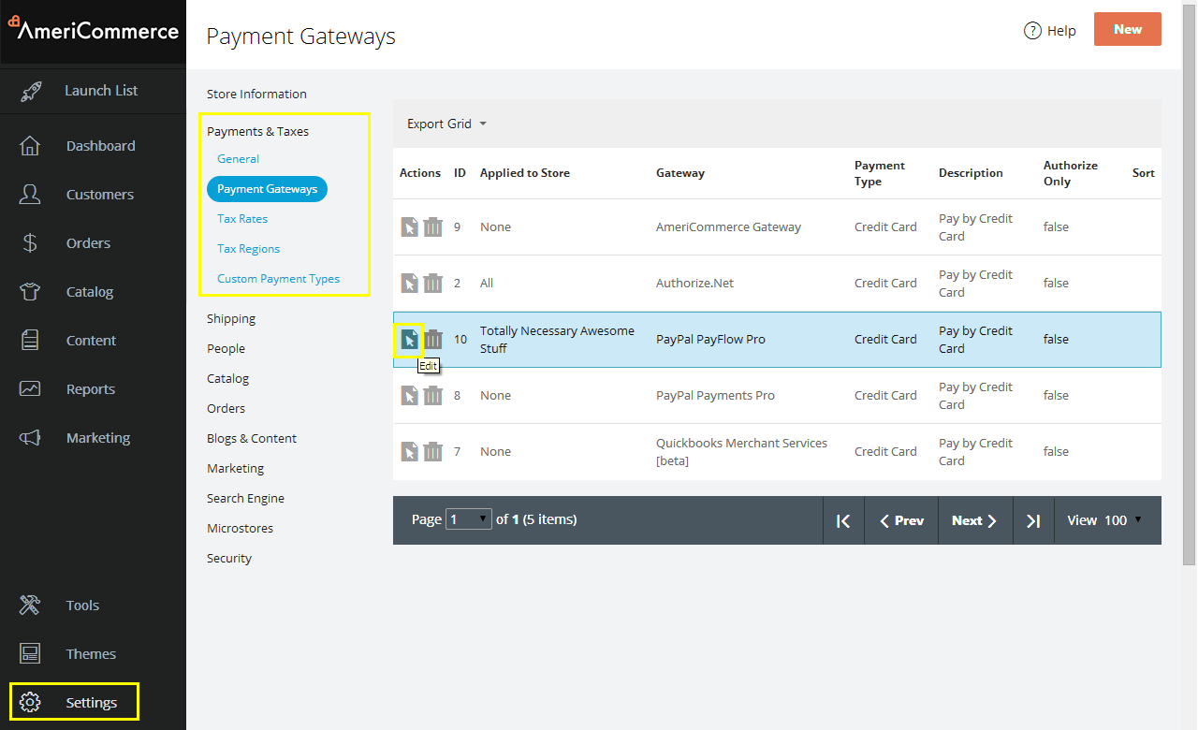Select the Payment Gateways submenu item

[267, 189]
